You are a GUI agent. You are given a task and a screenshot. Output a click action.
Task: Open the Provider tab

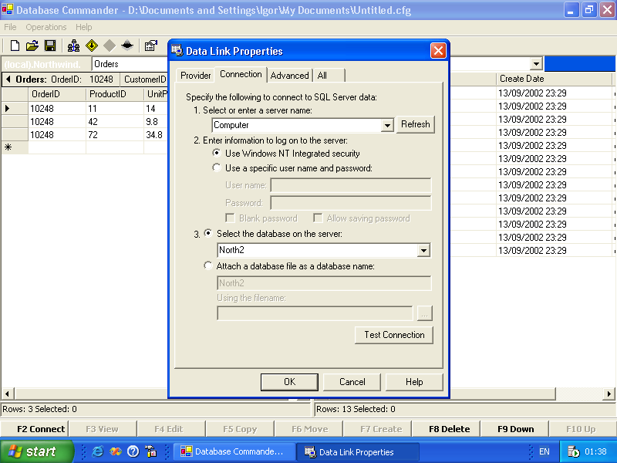[x=196, y=76]
